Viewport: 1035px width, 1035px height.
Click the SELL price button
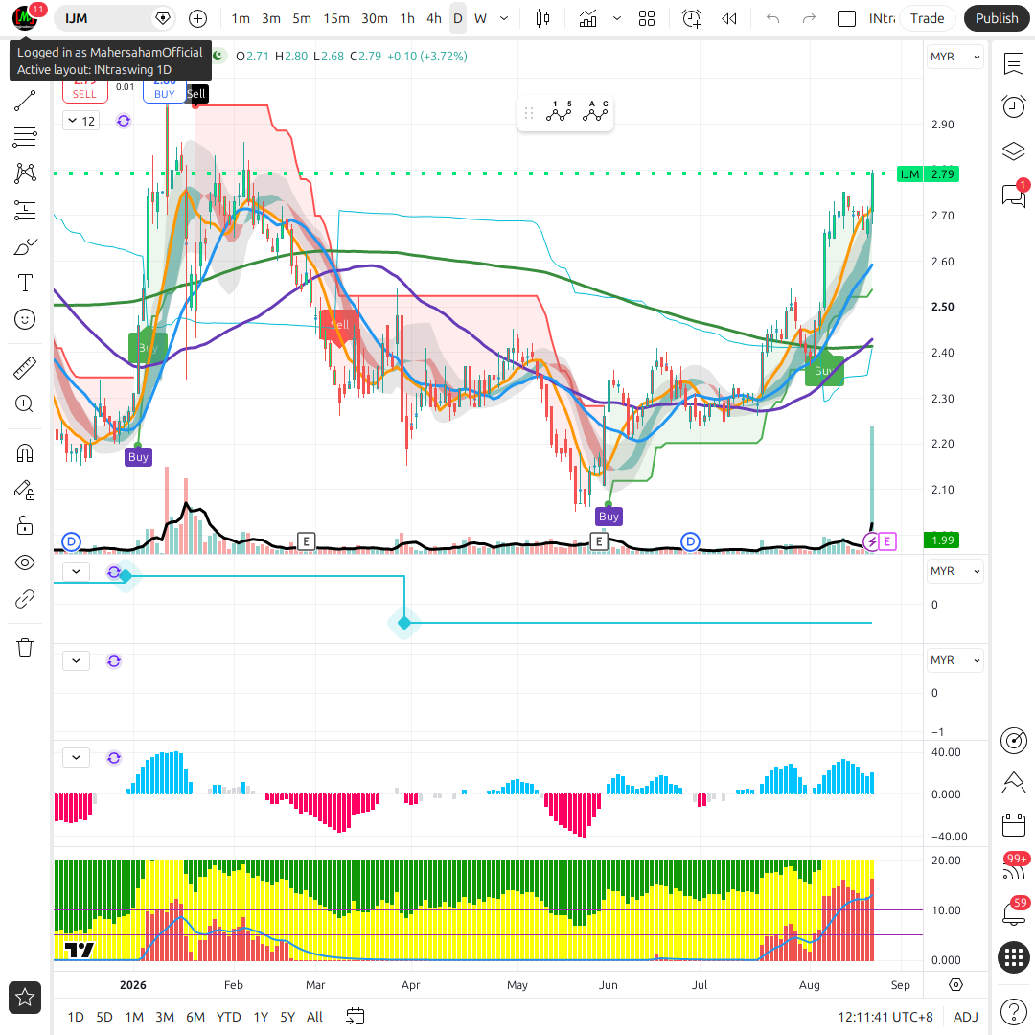click(84, 91)
